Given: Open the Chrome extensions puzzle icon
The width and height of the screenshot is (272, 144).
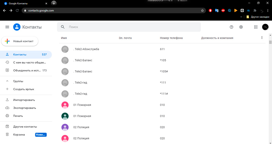Looking at the screenshot, I should [x=255, y=10].
